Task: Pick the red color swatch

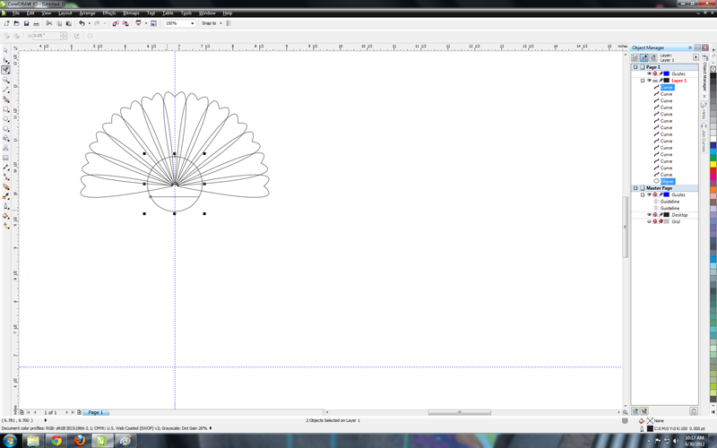Action: click(x=713, y=170)
